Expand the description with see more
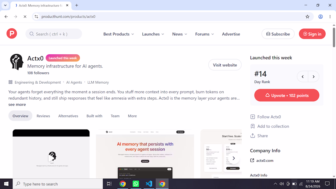 point(17,104)
